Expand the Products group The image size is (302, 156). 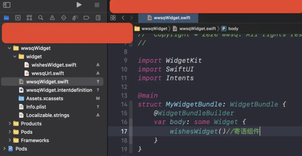10,124
